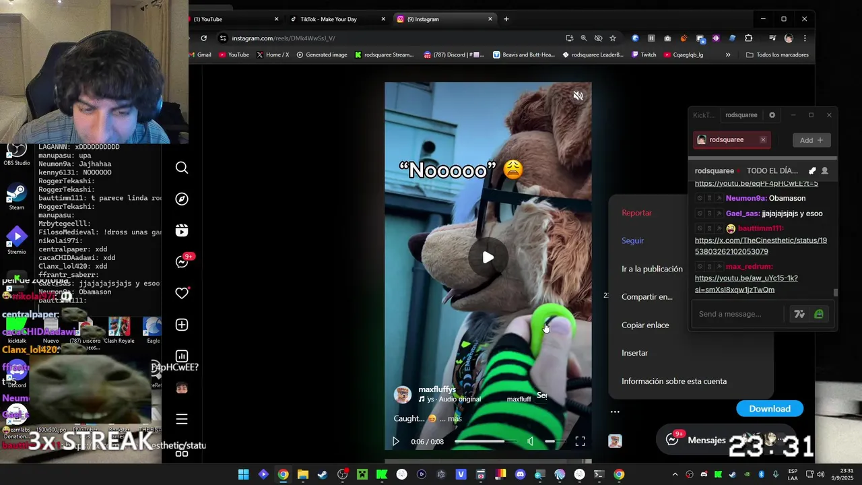Open the Mensajes floating panel

click(706, 440)
